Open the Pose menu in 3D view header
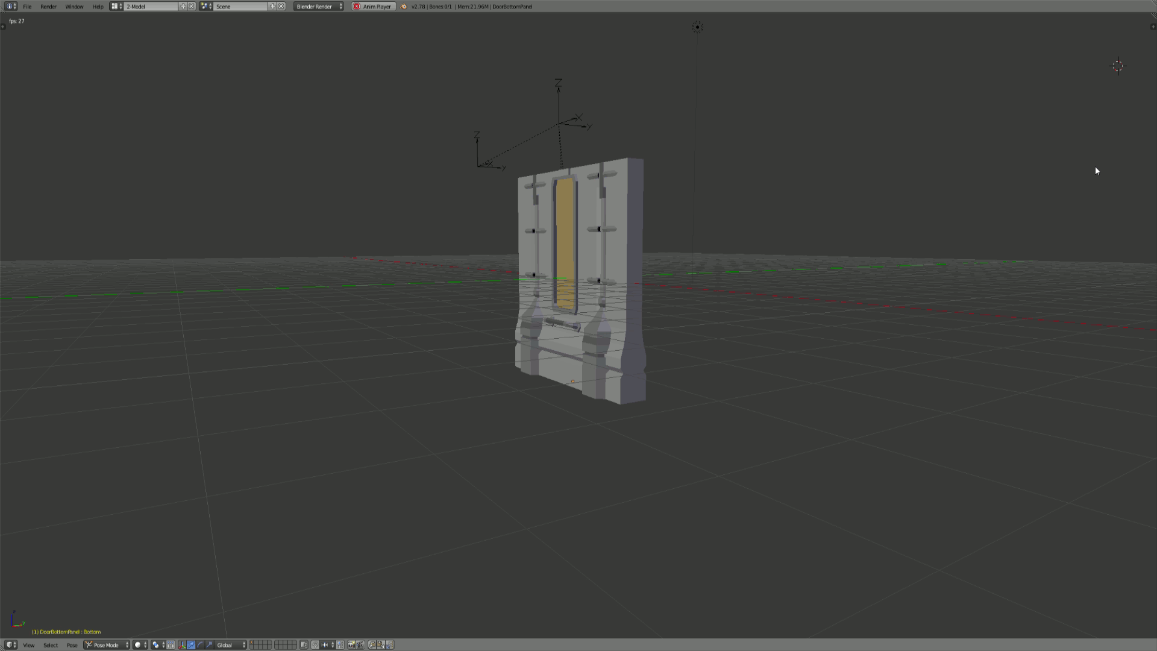1157x651 pixels. [x=72, y=645]
